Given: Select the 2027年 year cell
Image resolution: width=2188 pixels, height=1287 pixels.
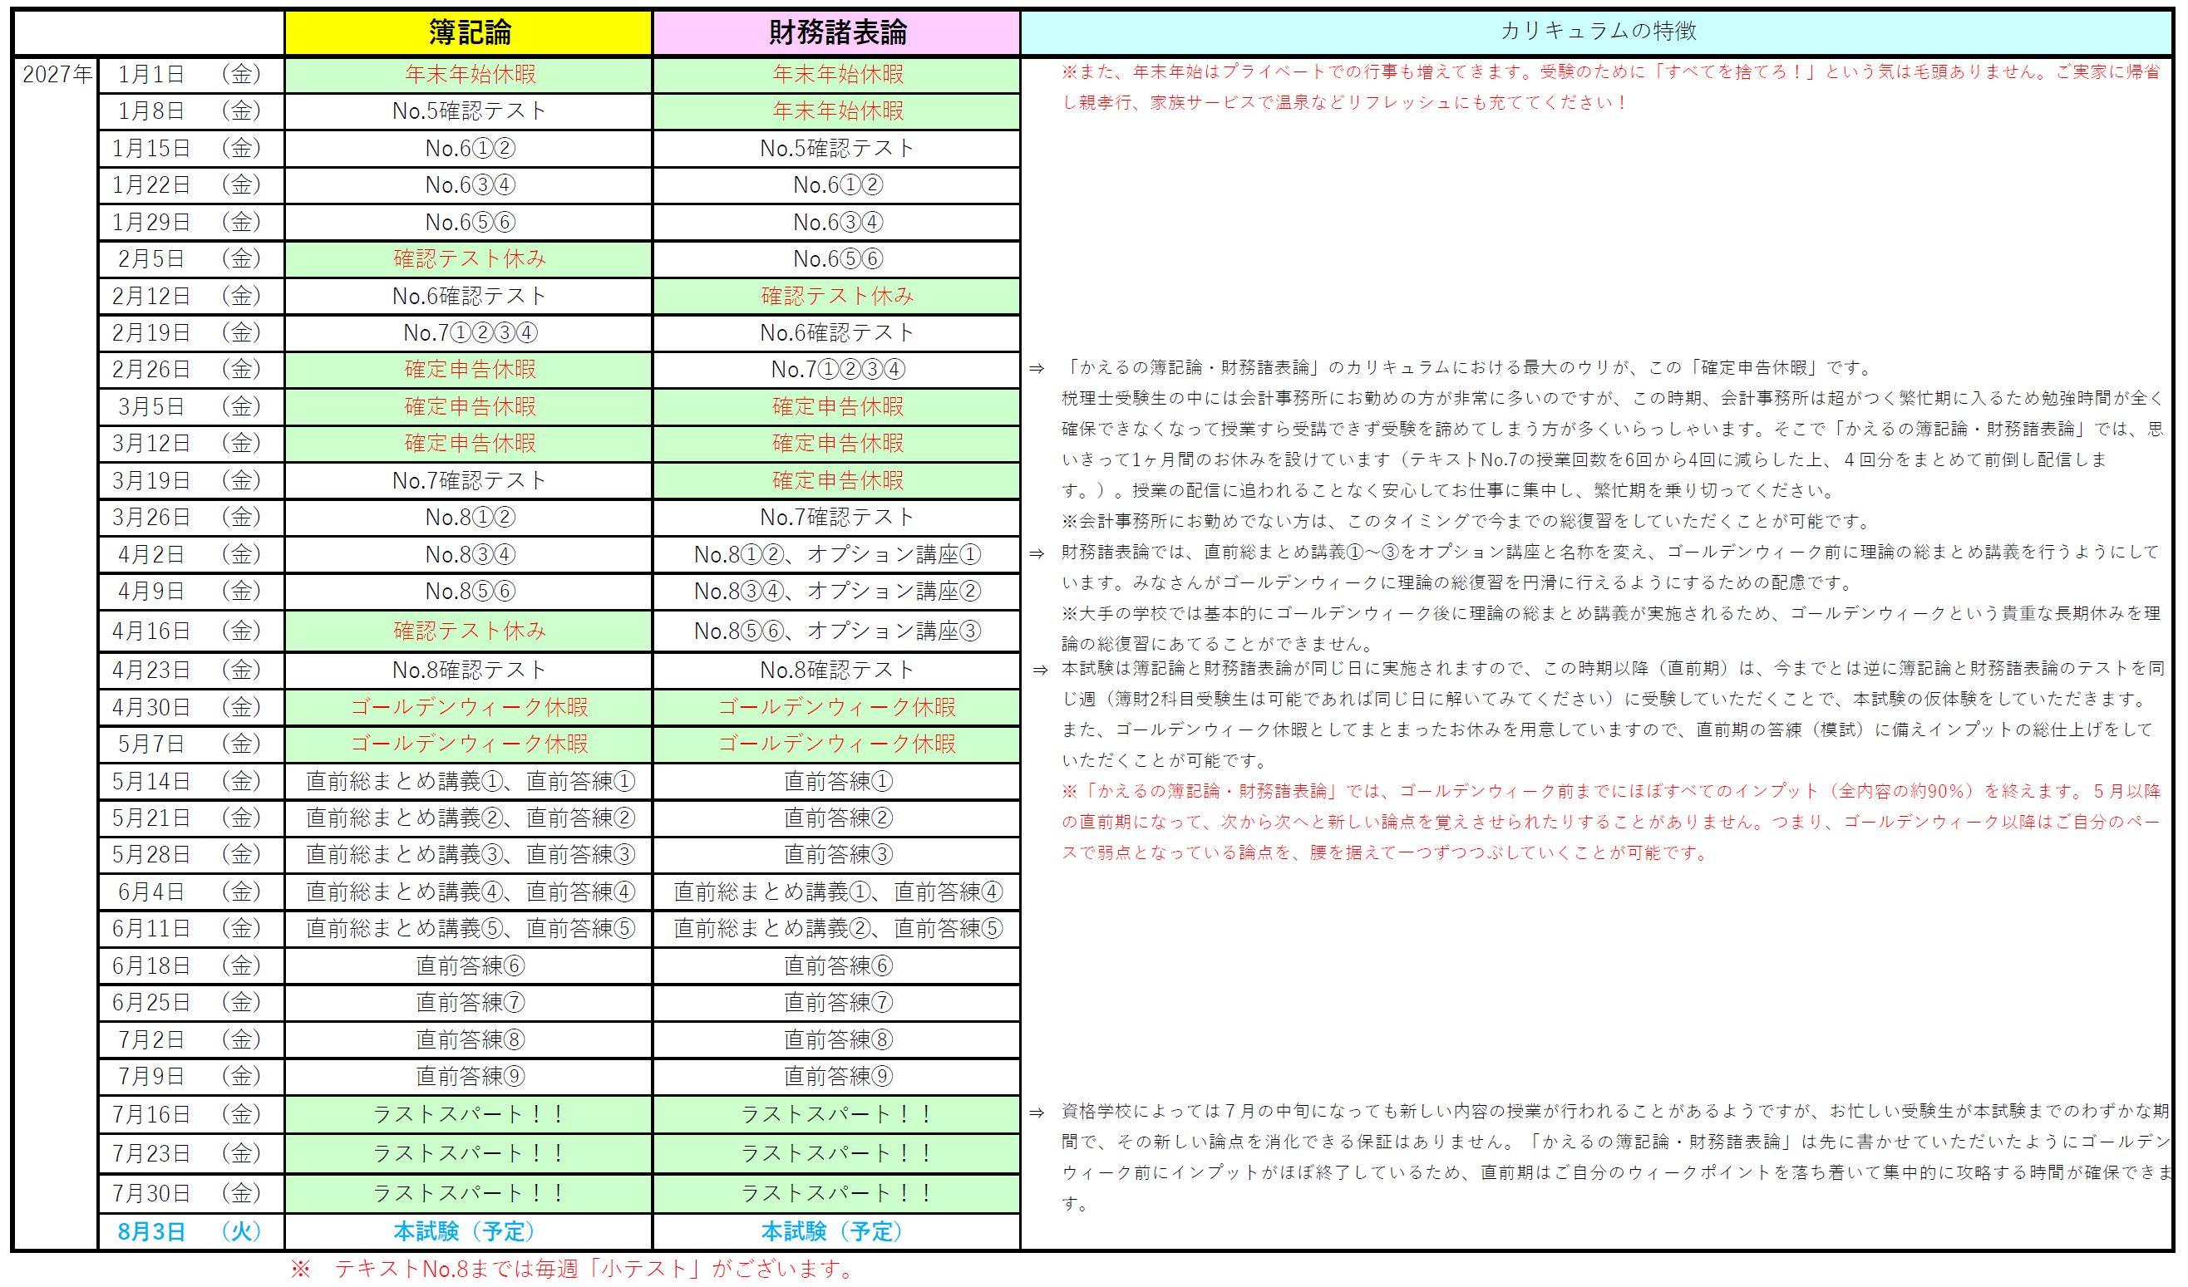Looking at the screenshot, I should coord(56,76).
